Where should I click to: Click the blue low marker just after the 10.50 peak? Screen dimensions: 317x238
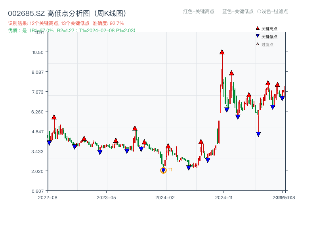pos(227,110)
